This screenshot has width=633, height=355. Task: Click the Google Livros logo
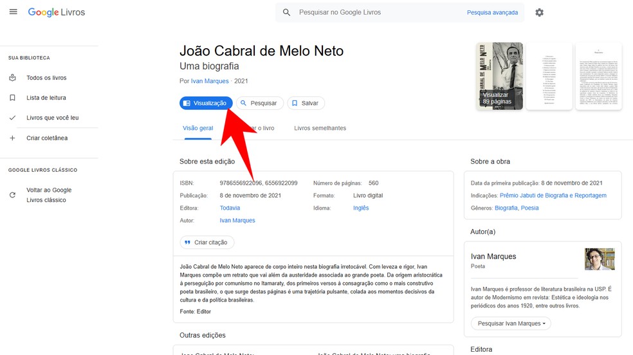(x=57, y=12)
